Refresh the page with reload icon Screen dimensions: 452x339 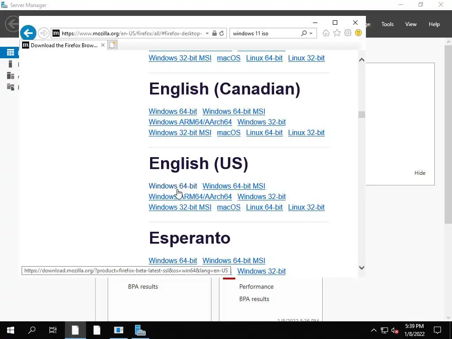[x=222, y=33]
